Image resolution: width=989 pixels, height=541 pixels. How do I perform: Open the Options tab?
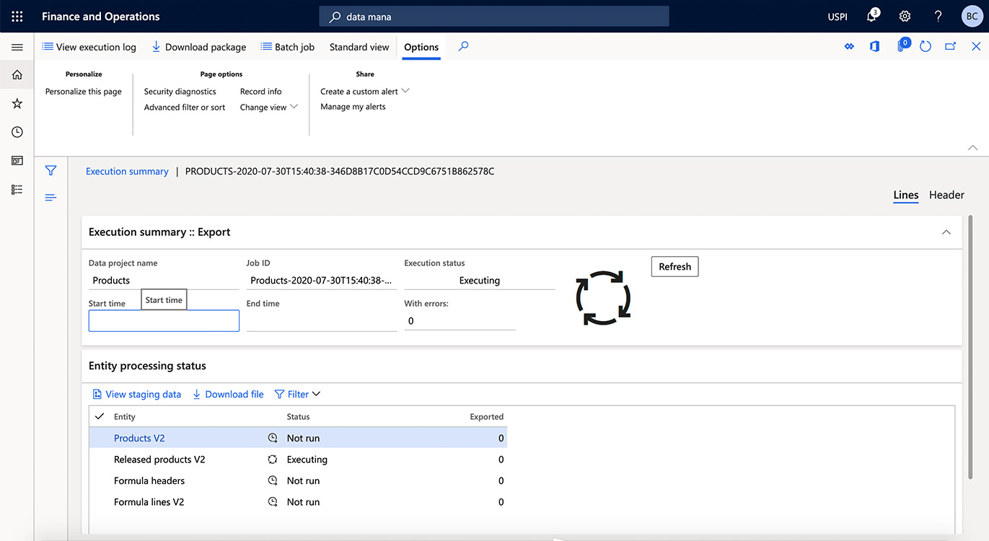click(x=421, y=47)
